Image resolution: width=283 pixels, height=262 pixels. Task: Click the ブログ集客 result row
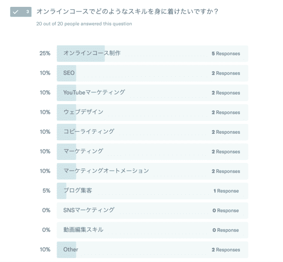(x=153, y=191)
